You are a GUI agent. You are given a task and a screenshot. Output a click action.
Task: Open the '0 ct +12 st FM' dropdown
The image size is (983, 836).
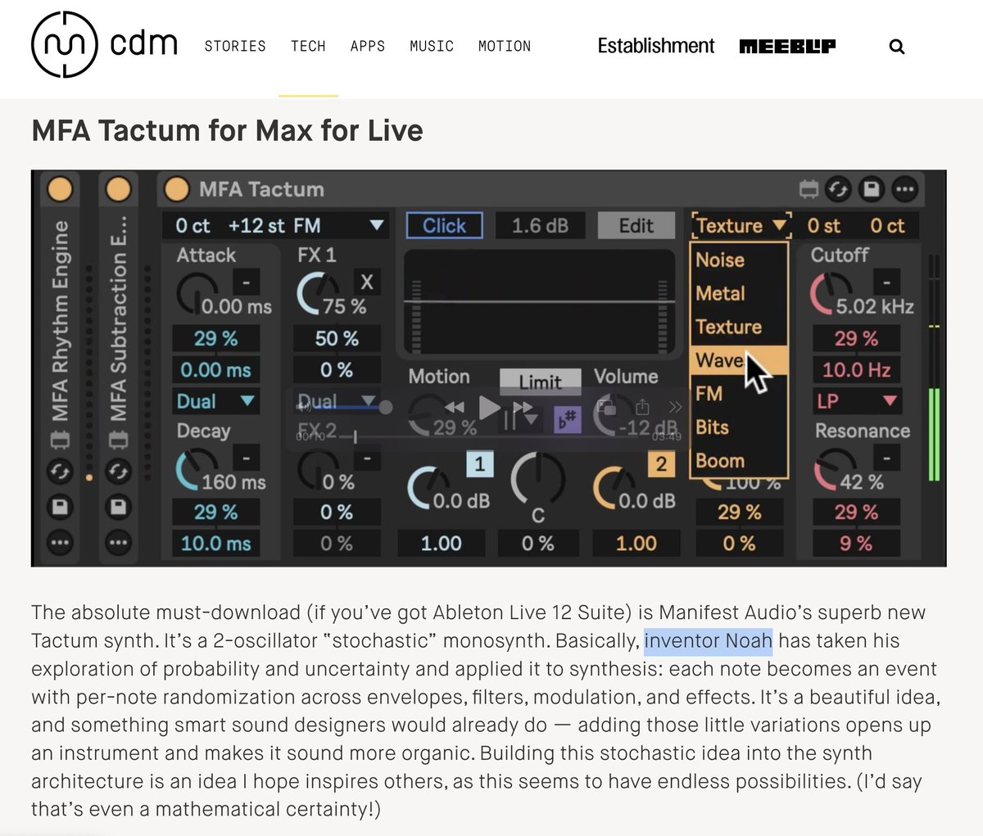pyautogui.click(x=278, y=225)
